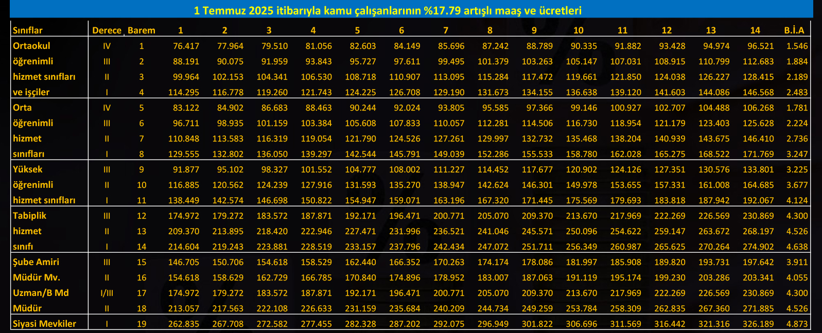Select 262.835 in the Siyasi Mevkiler row
Screen dimensions: 822x333
[183, 324]
